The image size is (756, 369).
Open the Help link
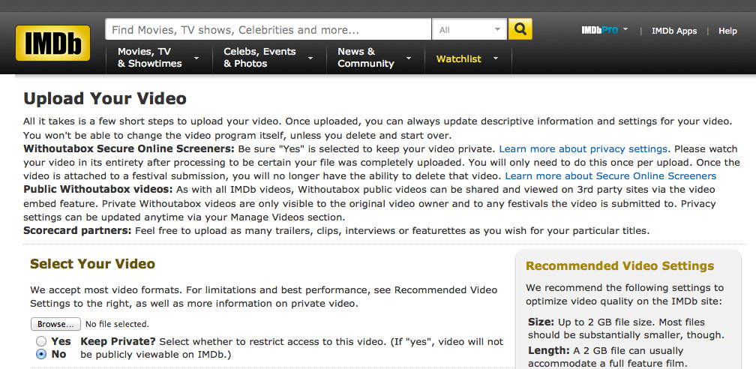727,31
